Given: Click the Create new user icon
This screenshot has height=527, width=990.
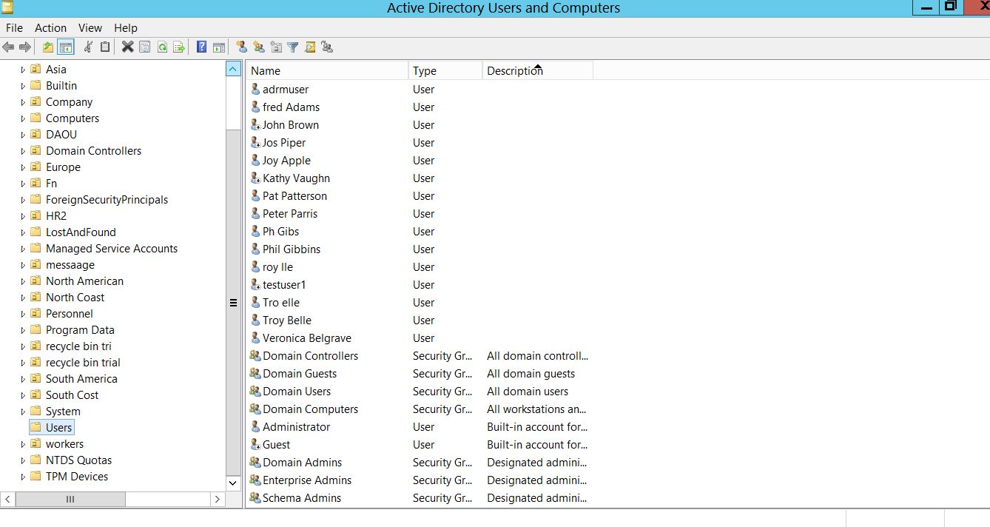Looking at the screenshot, I should click(241, 47).
